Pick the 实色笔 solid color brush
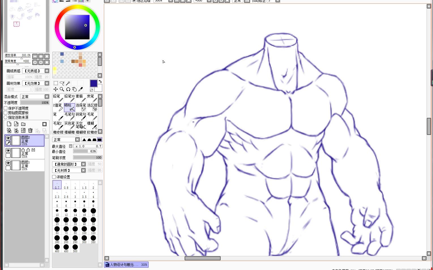Screen dimensions: 433x270 [69, 126]
